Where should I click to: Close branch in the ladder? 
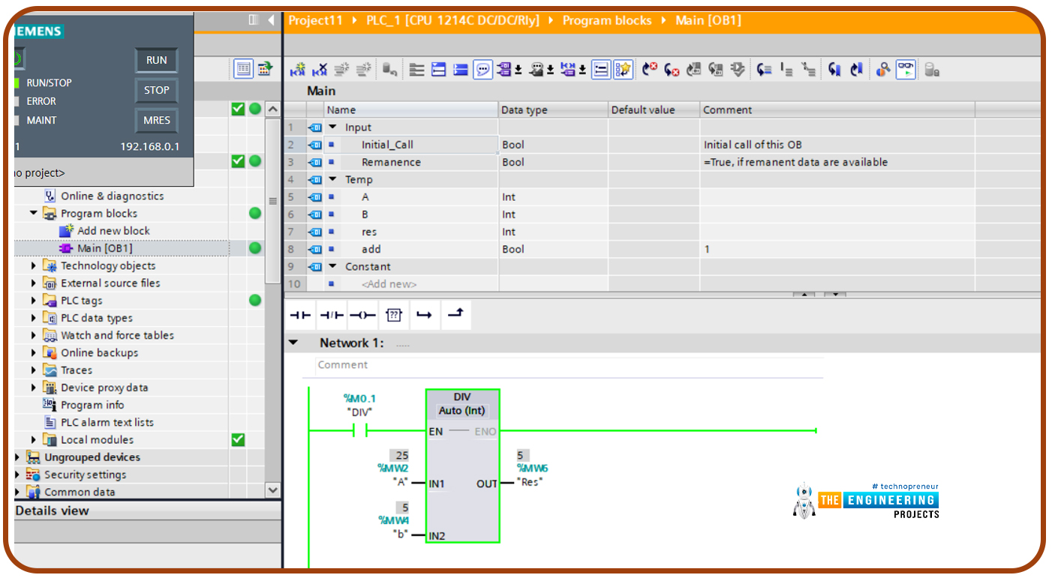click(x=455, y=316)
